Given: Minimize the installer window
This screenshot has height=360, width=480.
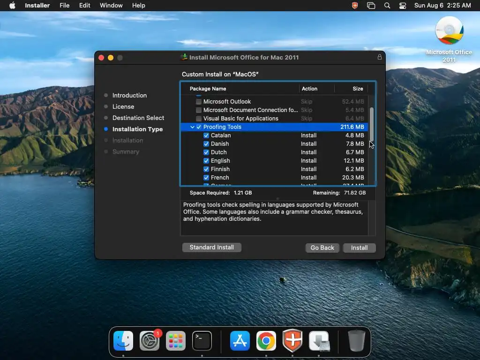Looking at the screenshot, I should 111,58.
